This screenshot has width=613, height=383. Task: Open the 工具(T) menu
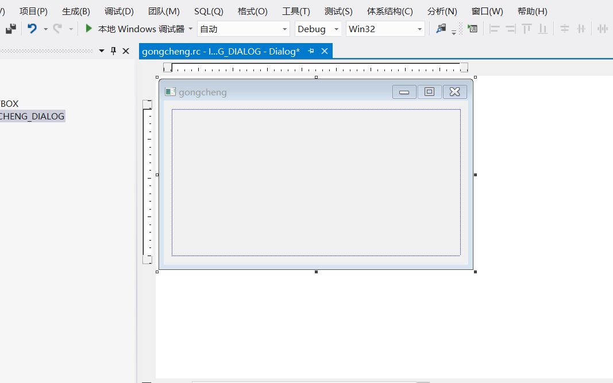(x=296, y=11)
